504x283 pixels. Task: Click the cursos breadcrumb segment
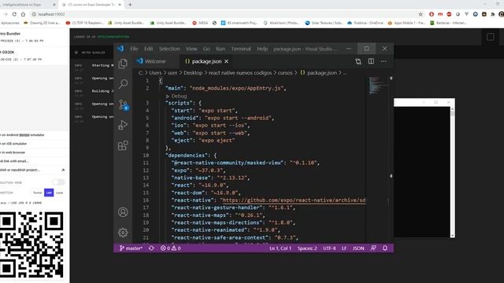285,73
